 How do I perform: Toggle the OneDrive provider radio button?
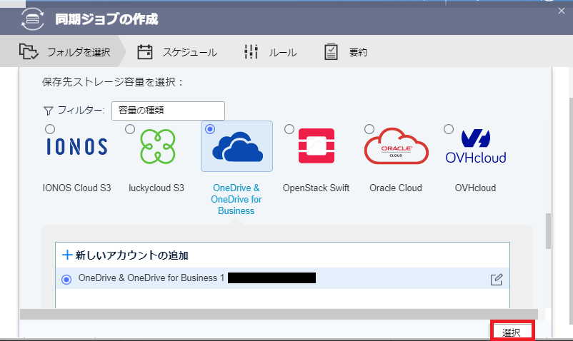[210, 129]
